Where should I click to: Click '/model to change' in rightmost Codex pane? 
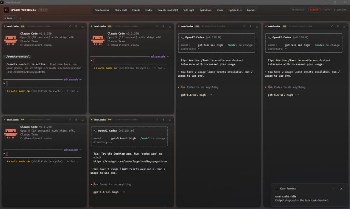click(327, 45)
